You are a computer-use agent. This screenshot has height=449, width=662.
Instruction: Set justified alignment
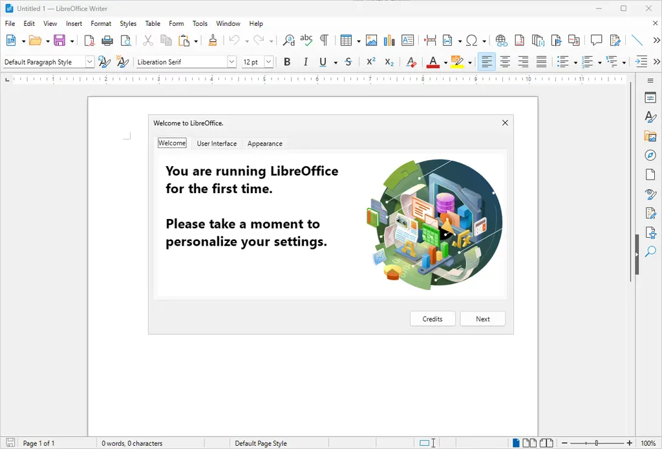[541, 62]
